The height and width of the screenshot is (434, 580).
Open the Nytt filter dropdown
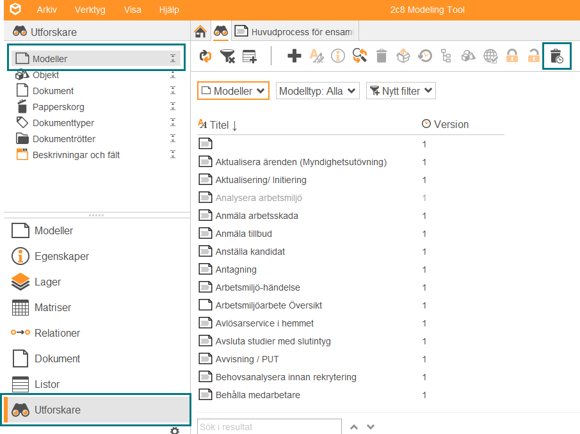[401, 91]
